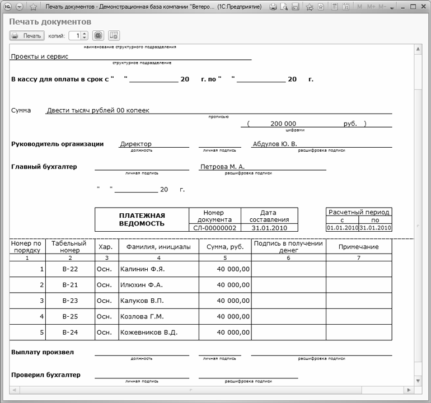The height and width of the screenshot is (403, 431).
Task: Click the Козлова Г.М. cell
Action: [x=158, y=316]
